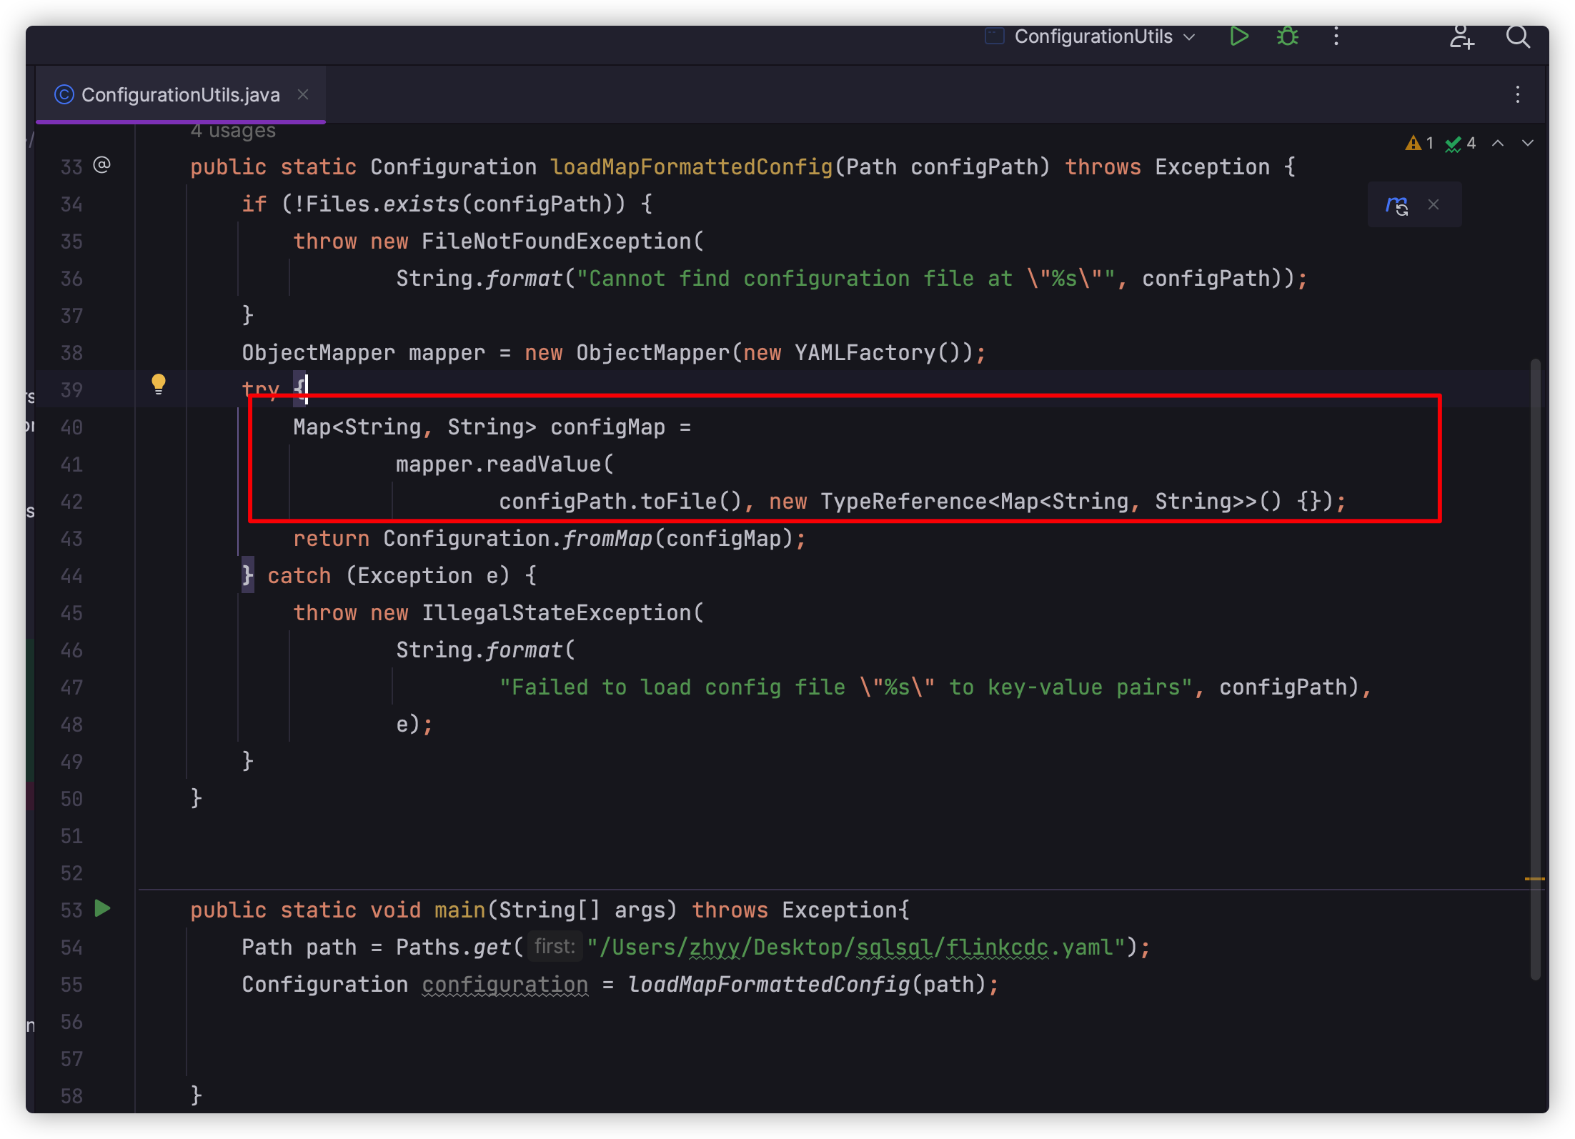This screenshot has height=1139, width=1575.
Task: Click the warning indicator showing 1 problem
Action: (1419, 143)
